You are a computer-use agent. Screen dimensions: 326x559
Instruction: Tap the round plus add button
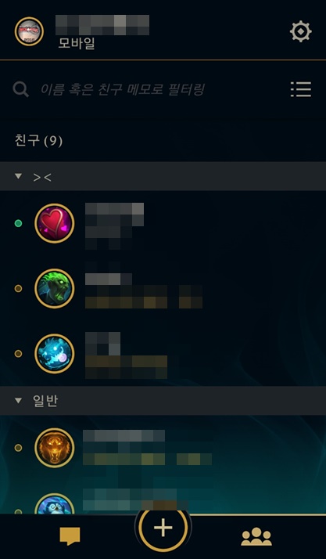pyautogui.click(x=163, y=527)
